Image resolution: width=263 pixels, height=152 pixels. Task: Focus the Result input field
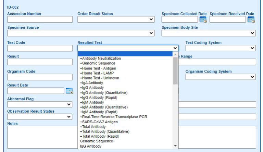40,62
